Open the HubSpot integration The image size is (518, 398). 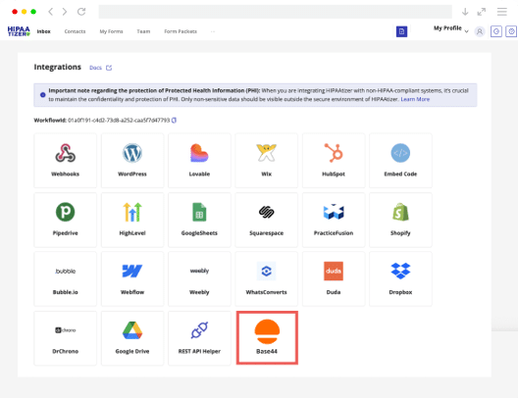[x=334, y=161]
